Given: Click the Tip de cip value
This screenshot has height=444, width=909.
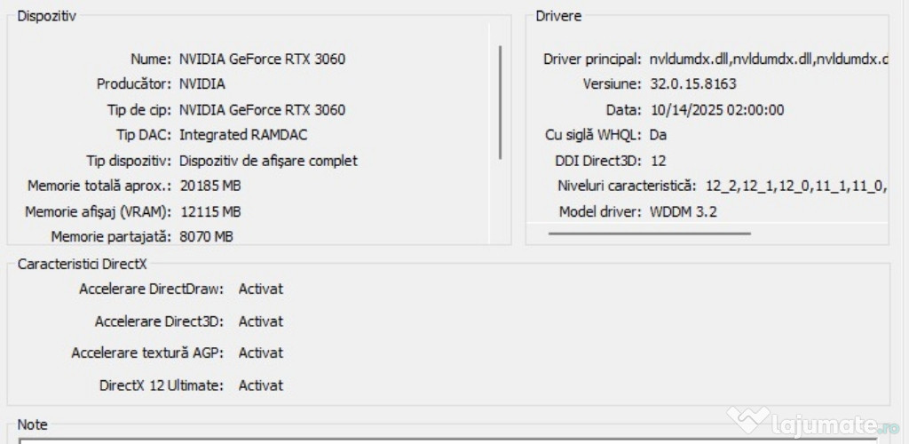Looking at the screenshot, I should pos(262,110).
